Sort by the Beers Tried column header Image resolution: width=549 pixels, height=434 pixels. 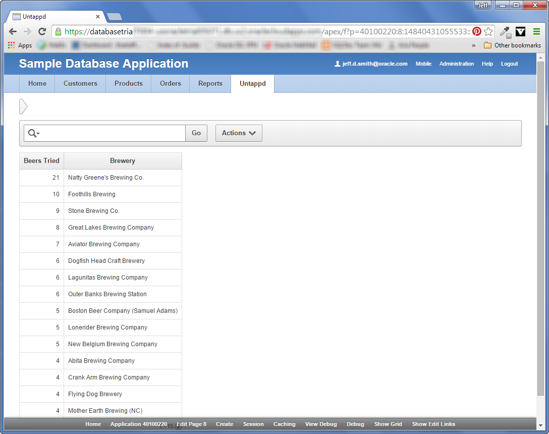42,161
